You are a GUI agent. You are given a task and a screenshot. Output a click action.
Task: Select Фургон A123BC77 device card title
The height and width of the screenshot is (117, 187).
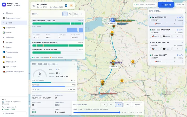(159, 55)
